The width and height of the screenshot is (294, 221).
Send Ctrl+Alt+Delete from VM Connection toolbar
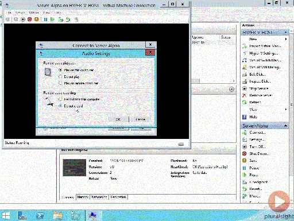pos(7,20)
